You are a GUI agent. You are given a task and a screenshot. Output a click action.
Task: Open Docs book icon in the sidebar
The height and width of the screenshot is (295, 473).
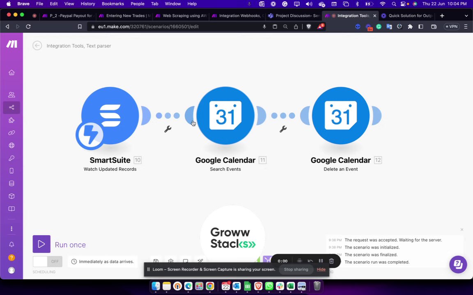click(x=11, y=209)
